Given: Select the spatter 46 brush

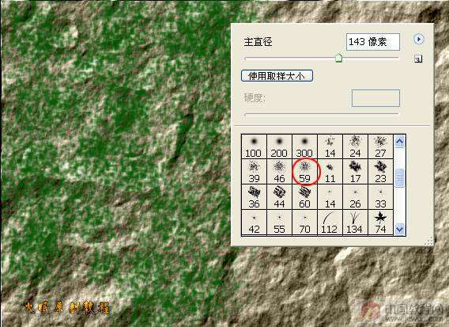Looking at the screenshot, I should 279,172.
